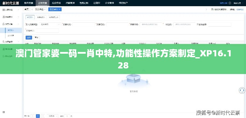Click the 发票采集 sidebar icon

(4, 24)
